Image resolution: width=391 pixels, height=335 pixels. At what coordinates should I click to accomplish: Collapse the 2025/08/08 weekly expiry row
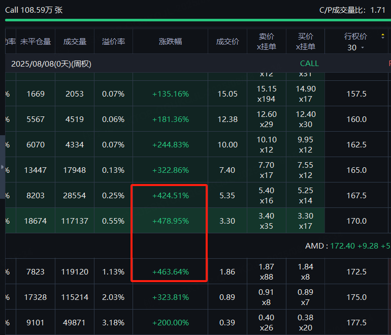(51, 64)
